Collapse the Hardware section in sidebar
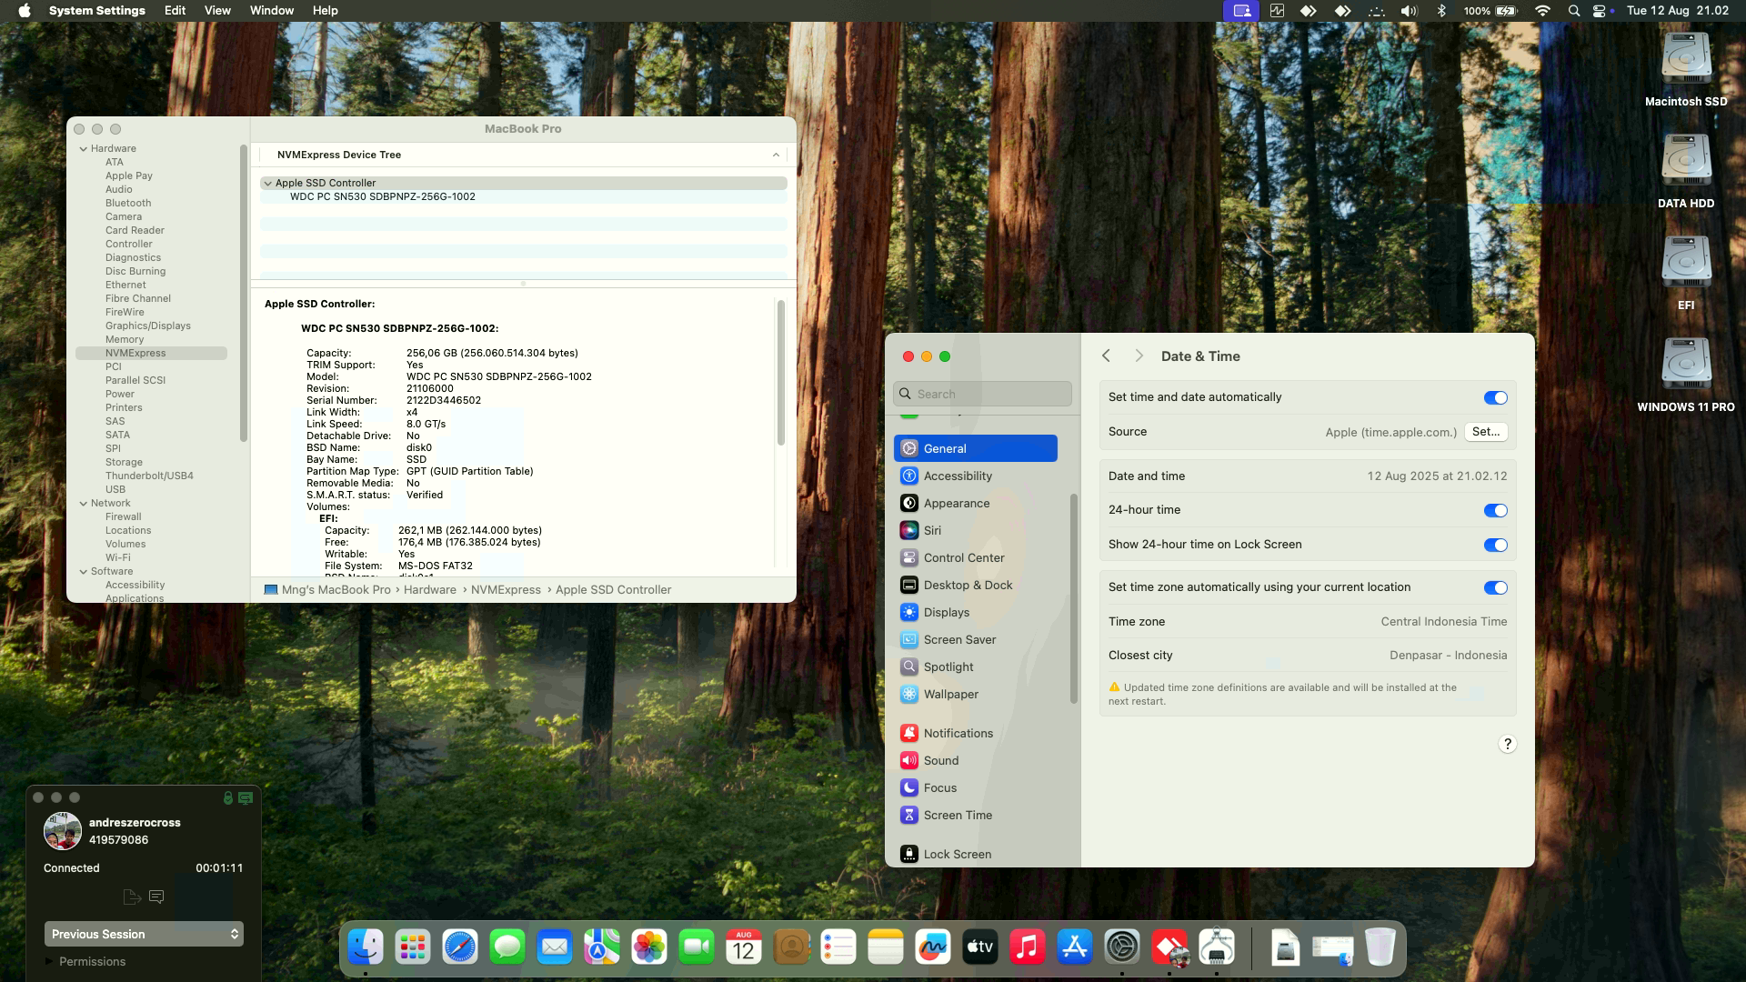Screen dimensions: 1746x982 (x=84, y=148)
